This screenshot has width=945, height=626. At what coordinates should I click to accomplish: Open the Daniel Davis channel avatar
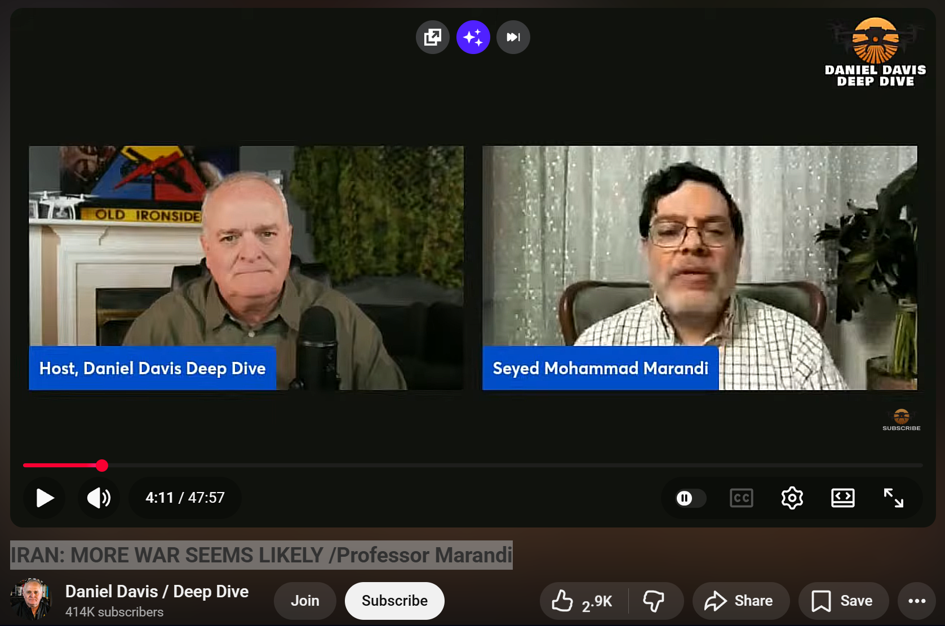point(31,599)
